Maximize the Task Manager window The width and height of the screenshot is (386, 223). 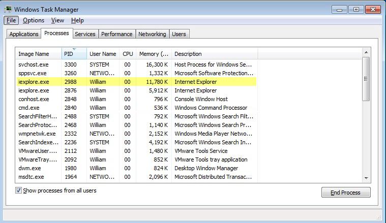(x=356, y=9)
